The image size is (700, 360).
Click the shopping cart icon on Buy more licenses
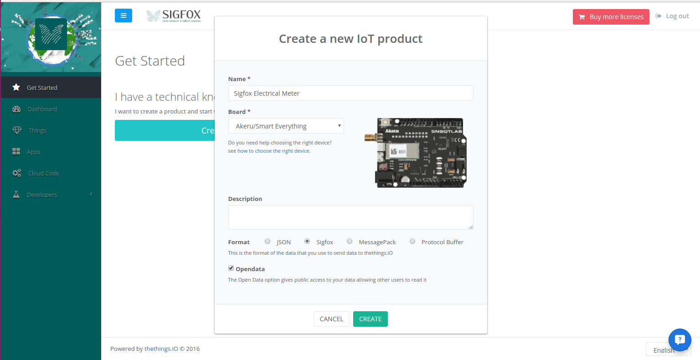pyautogui.click(x=582, y=17)
